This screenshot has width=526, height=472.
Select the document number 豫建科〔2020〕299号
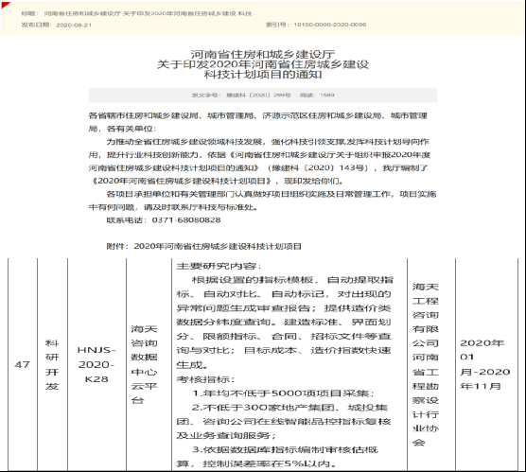click(x=258, y=95)
